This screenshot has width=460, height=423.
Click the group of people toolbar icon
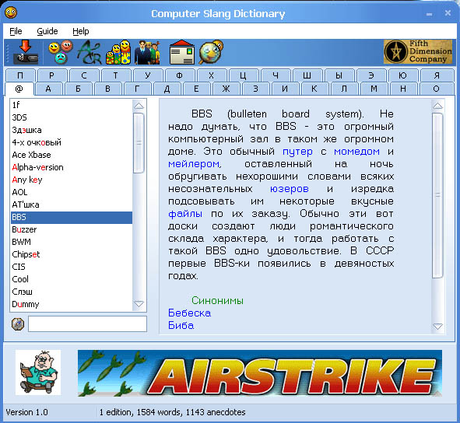(x=147, y=52)
